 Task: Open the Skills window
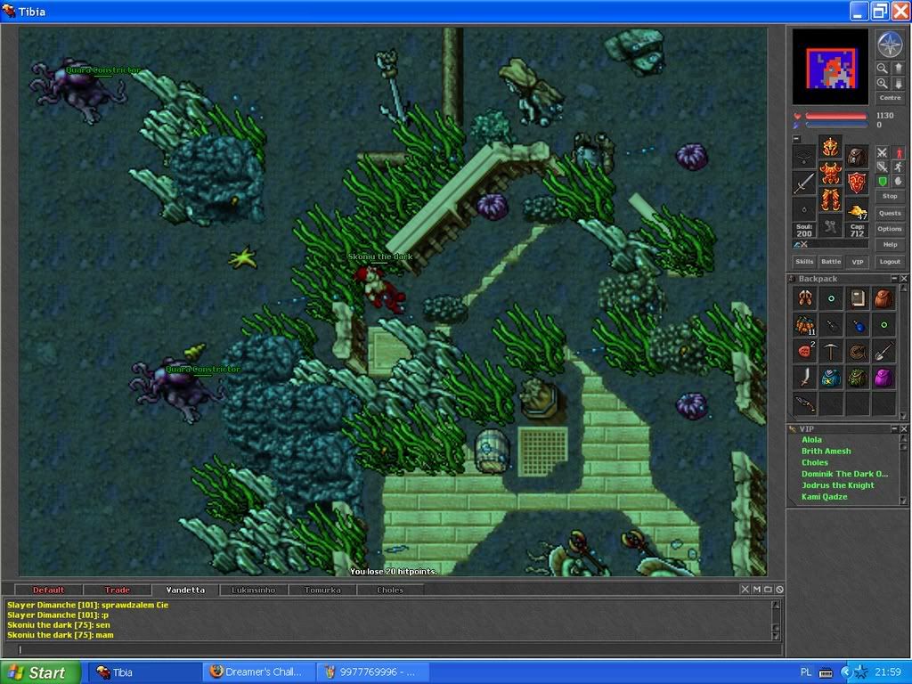pos(804,262)
